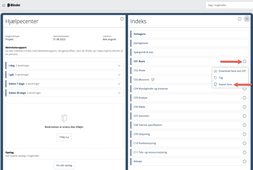Open the Indeks hamburger menu
The image size is (253, 170).
[247, 19]
